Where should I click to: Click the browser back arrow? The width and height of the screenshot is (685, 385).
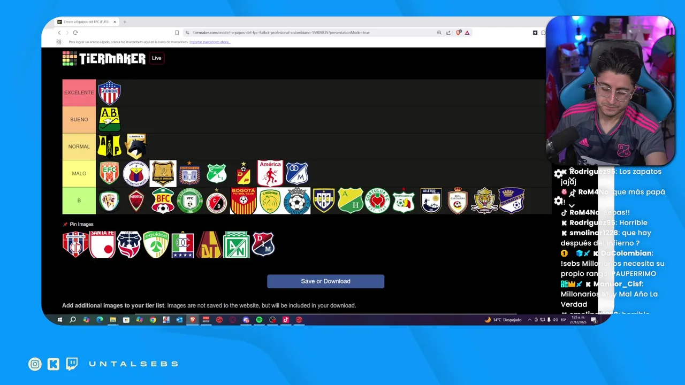(x=59, y=33)
